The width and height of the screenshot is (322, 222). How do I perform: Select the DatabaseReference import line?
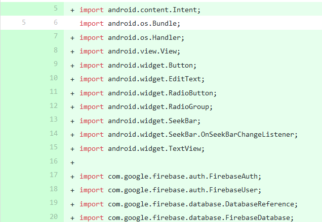click(x=188, y=204)
